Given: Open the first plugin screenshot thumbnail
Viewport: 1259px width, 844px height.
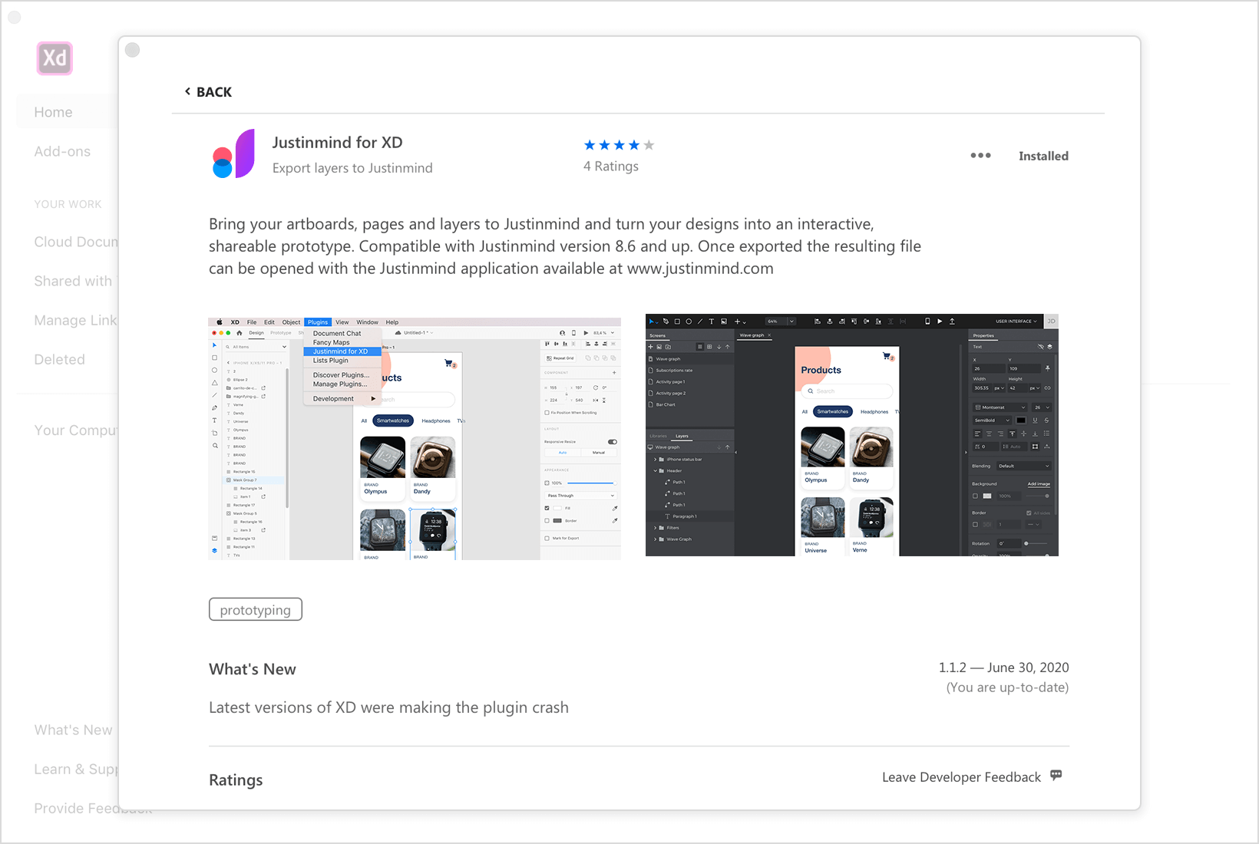Looking at the screenshot, I should tap(415, 439).
